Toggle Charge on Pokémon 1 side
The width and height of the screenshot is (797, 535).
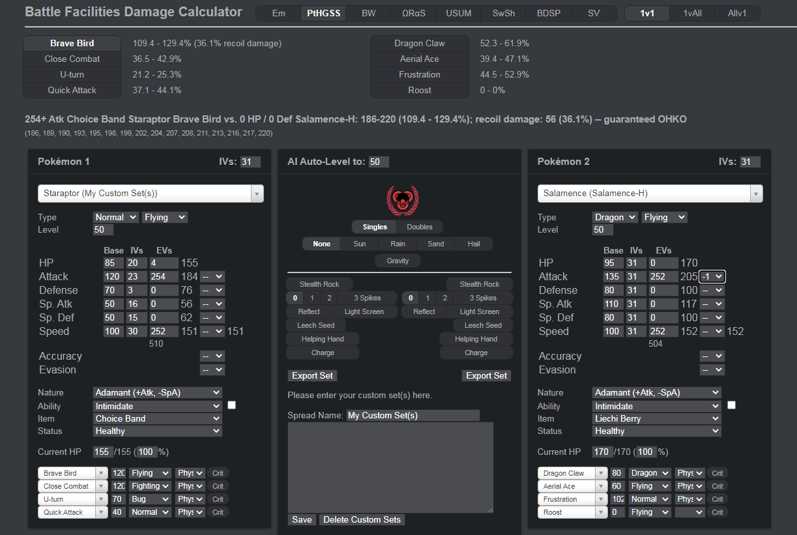323,353
